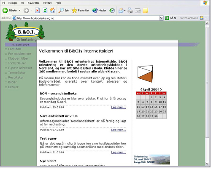Open the Fil menu
Screen dimensions: 211x169
coord(3,3)
